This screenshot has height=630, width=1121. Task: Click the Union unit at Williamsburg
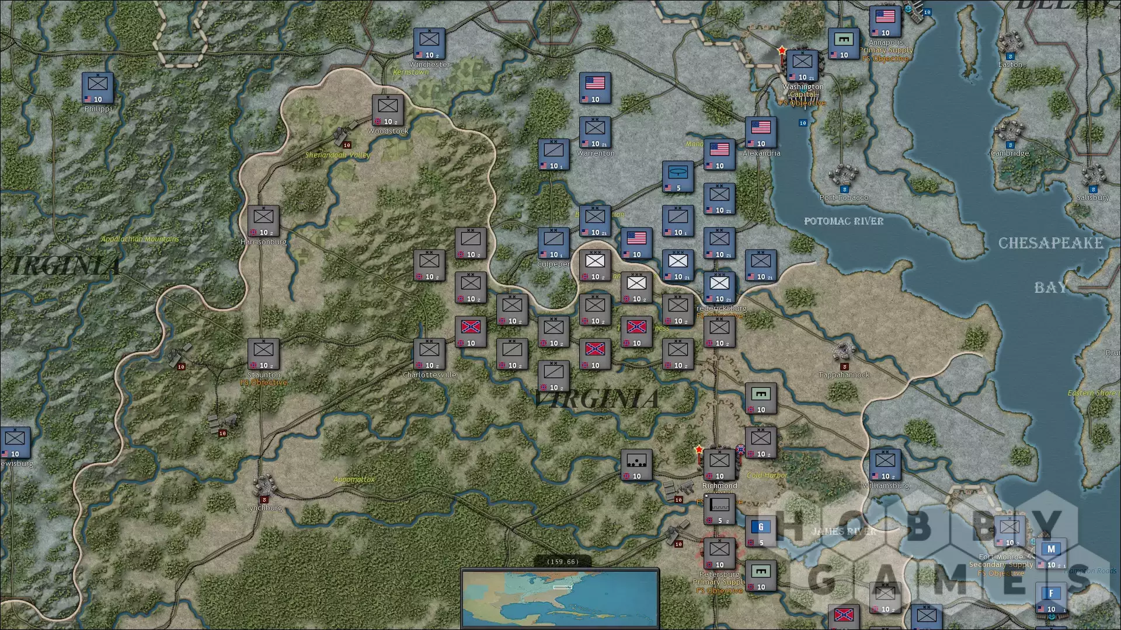click(885, 465)
